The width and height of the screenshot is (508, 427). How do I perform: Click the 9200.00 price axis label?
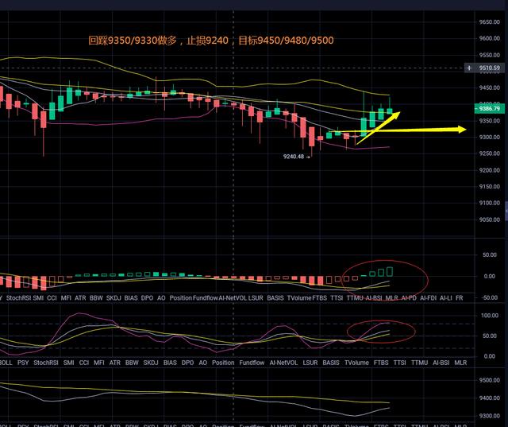pyautogui.click(x=490, y=170)
